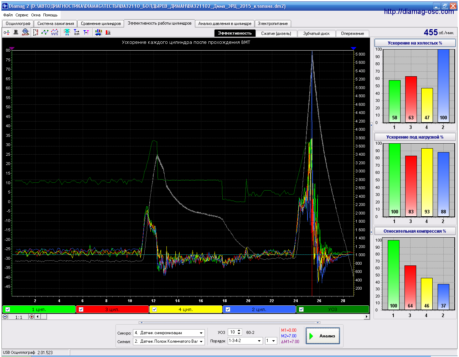Open the diamag-osc.com link
The width and height of the screenshot is (459, 357).
[419, 12]
